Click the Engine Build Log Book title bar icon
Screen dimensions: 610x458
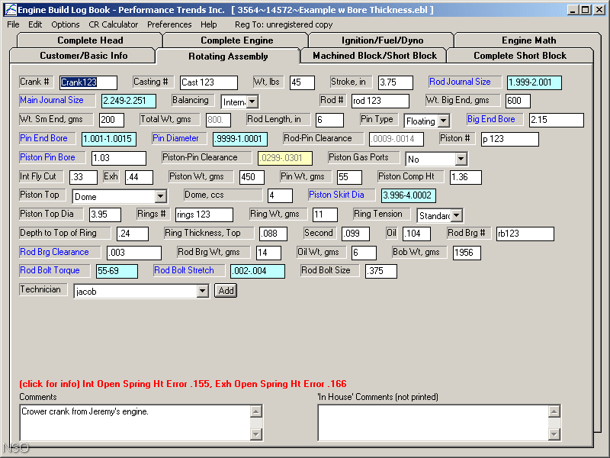pyautogui.click(x=11, y=9)
